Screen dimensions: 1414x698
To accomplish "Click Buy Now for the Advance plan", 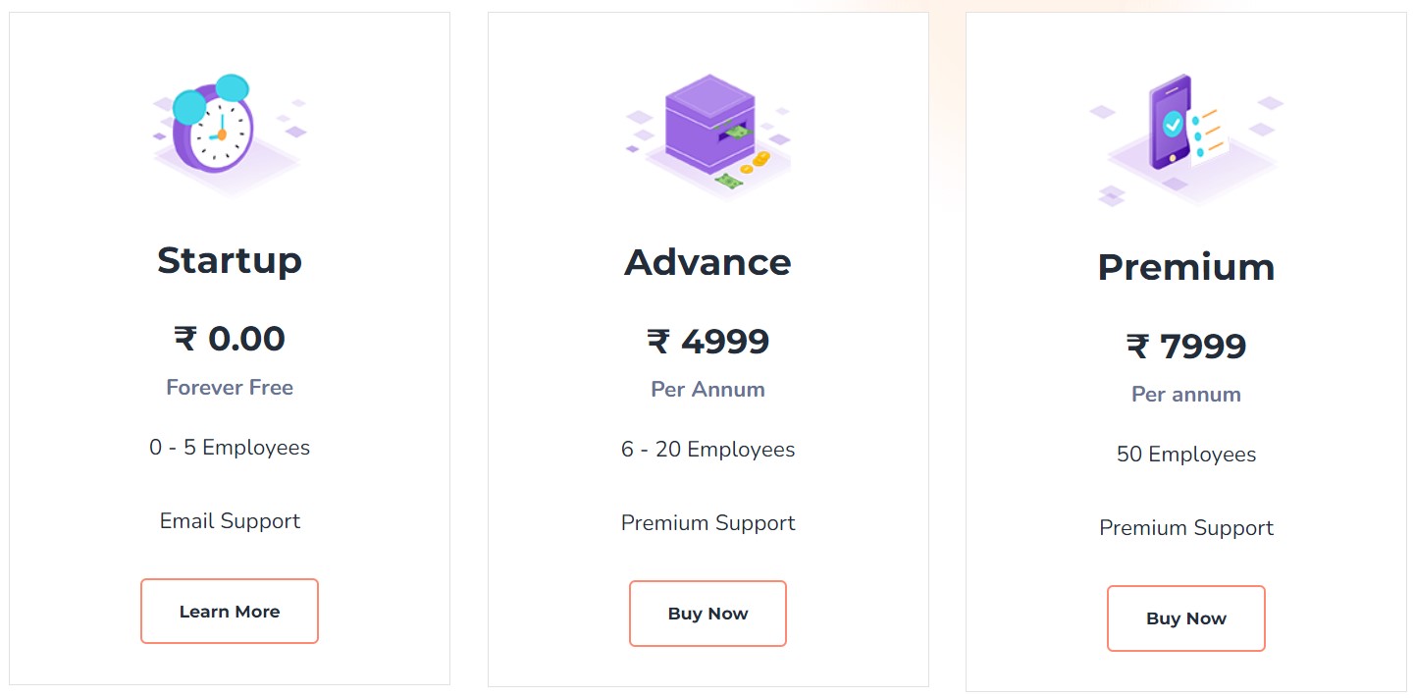I will [707, 614].
